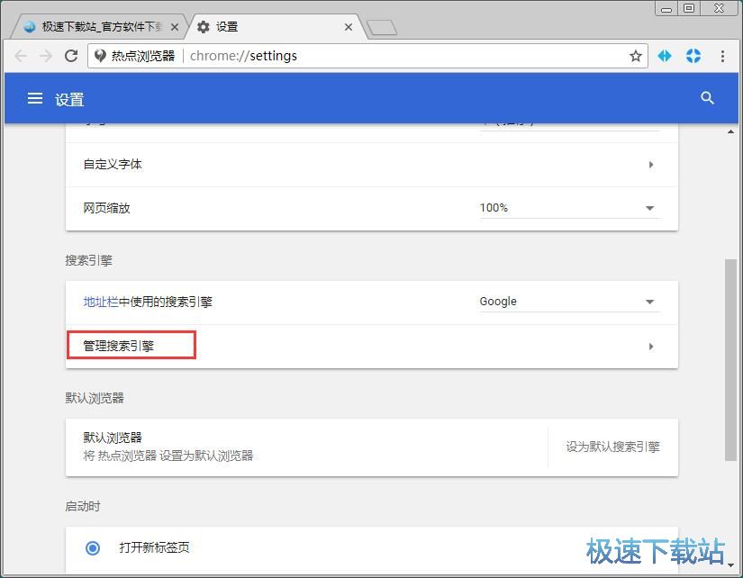Minimize the browser window
This screenshot has width=743, height=578.
click(666, 8)
